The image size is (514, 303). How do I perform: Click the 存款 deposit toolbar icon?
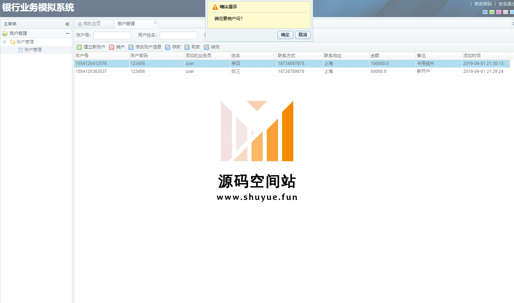click(168, 47)
